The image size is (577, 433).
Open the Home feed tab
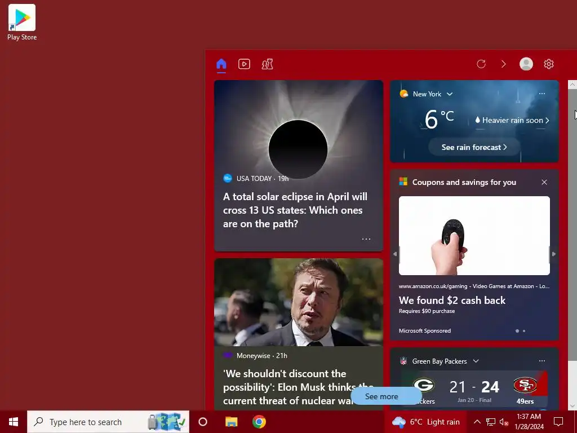(221, 64)
